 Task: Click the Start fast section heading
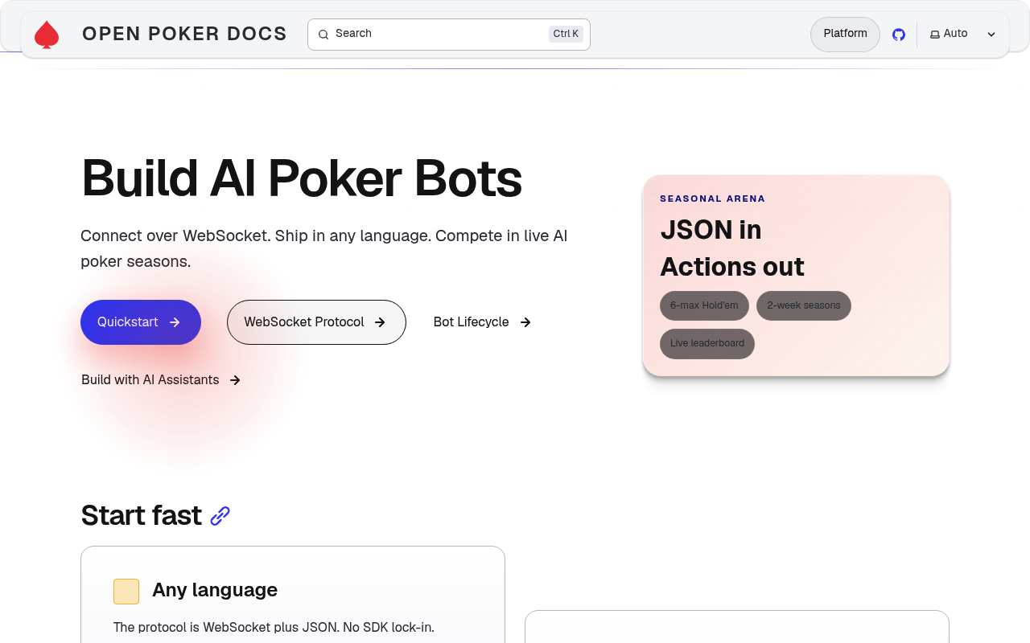[142, 515]
